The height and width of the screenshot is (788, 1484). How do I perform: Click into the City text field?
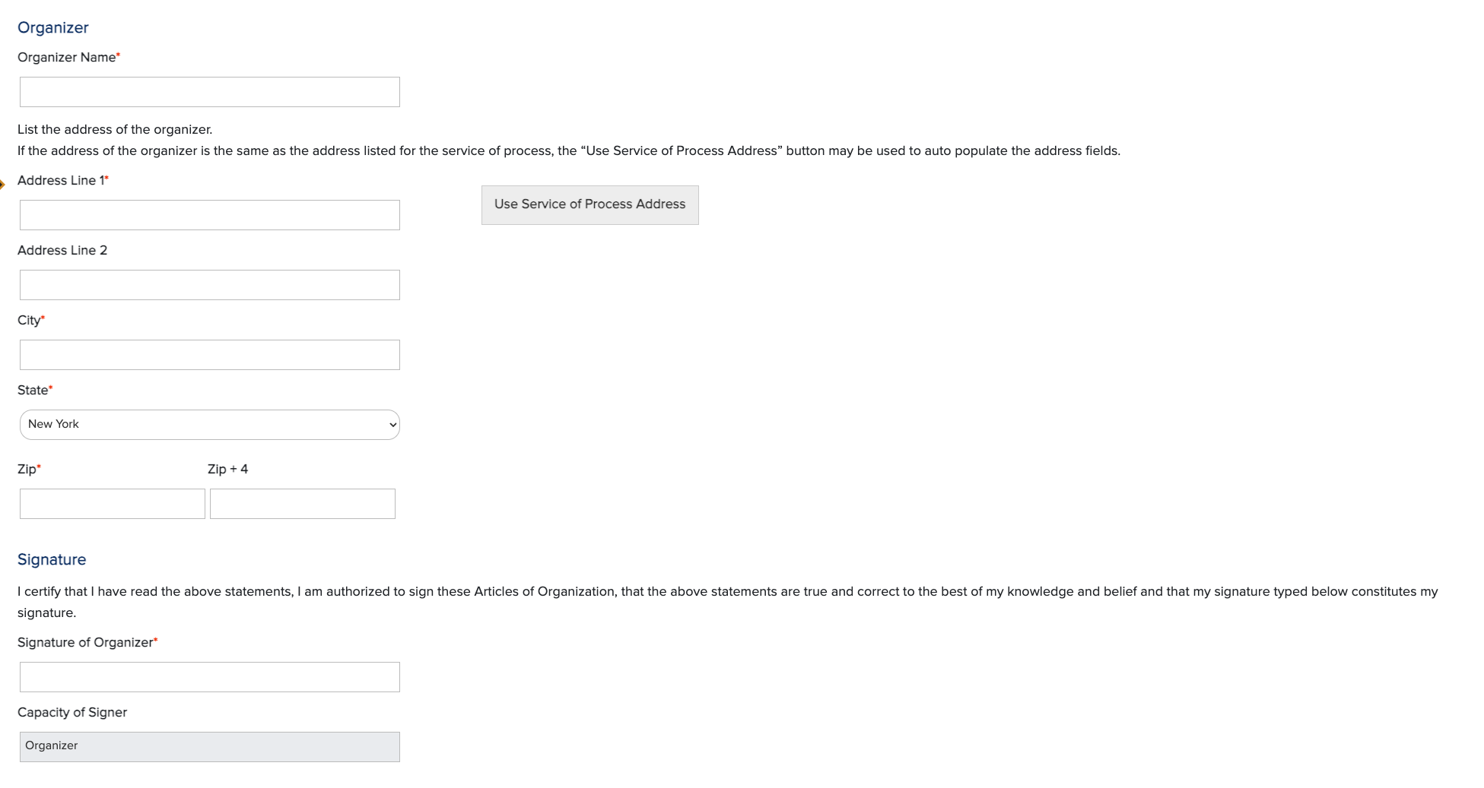tap(210, 355)
